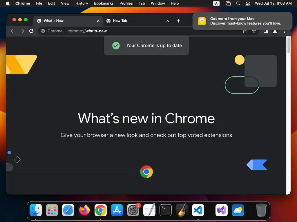Open the Help menu
Image resolution: width=297 pixels, height=222 pixels.
pos(175,3)
